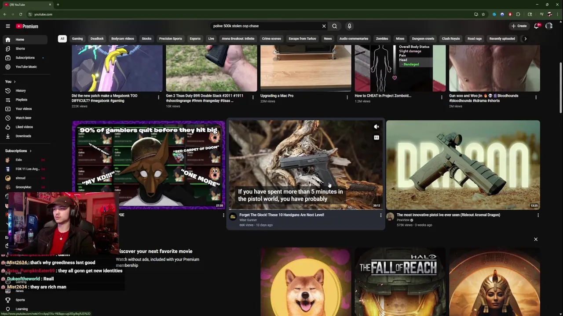Image resolution: width=563 pixels, height=316 pixels.
Task: Clear the search box text
Action: click(324, 26)
